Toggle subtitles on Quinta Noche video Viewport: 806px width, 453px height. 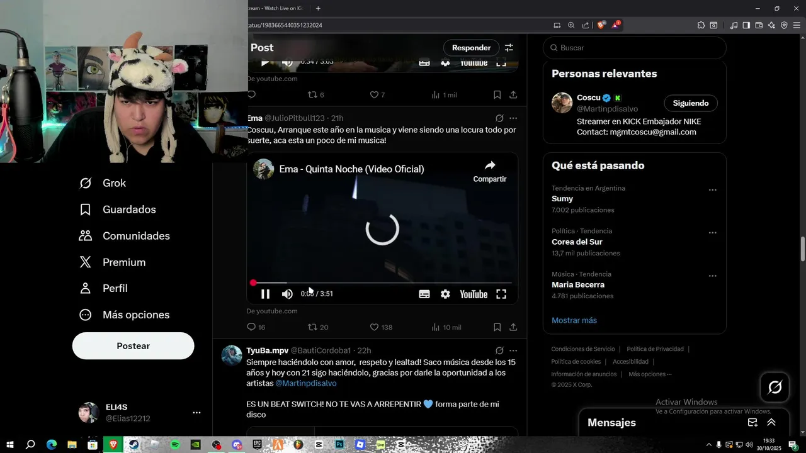424,294
